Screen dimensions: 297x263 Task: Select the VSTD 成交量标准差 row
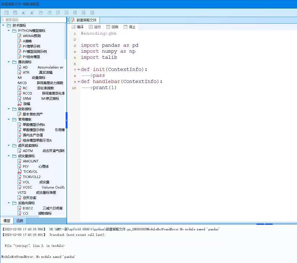(x=37, y=193)
